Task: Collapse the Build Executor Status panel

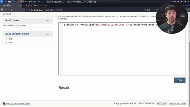Action: click(47, 34)
